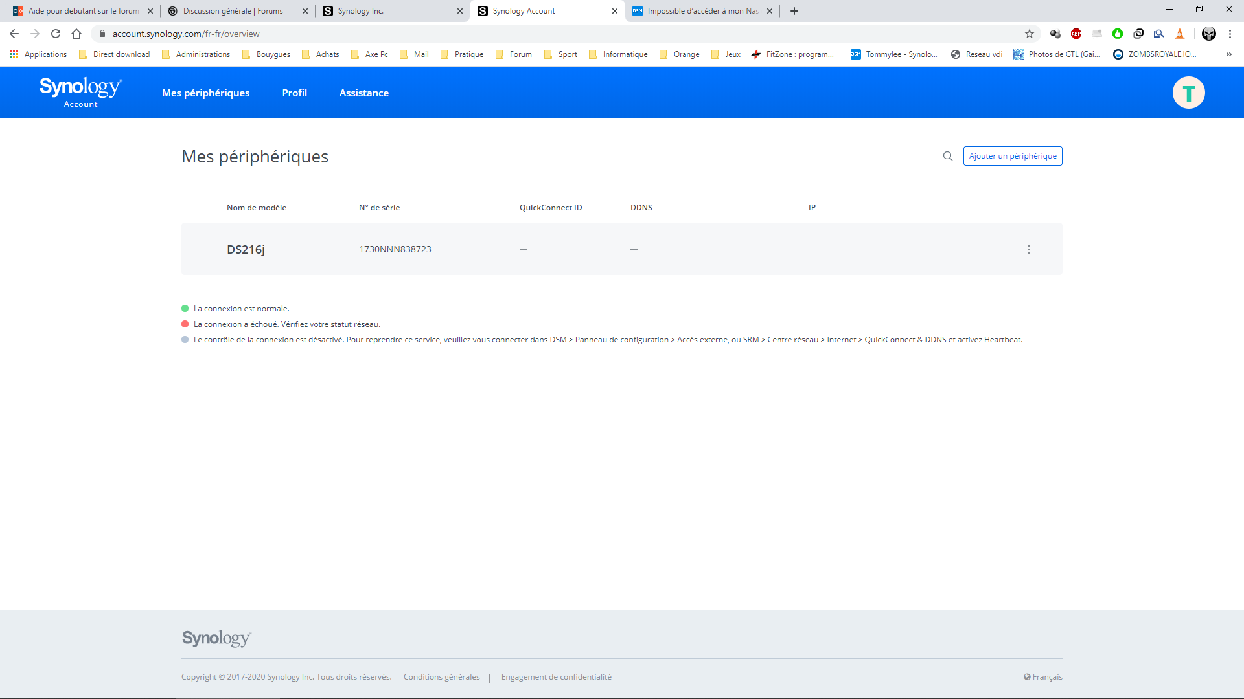Click the search magnifier icon
The image size is (1244, 699).
(948, 156)
